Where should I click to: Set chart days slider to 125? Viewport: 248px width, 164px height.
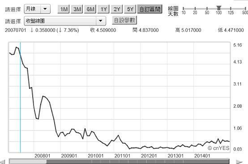pos(231,9)
